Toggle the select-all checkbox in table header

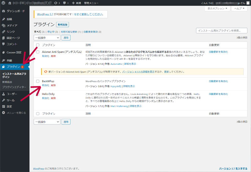pos(38,45)
